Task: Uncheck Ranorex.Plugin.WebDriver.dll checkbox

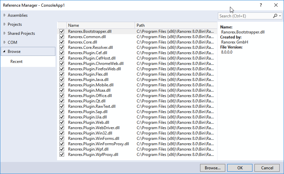Action: click(x=62, y=128)
